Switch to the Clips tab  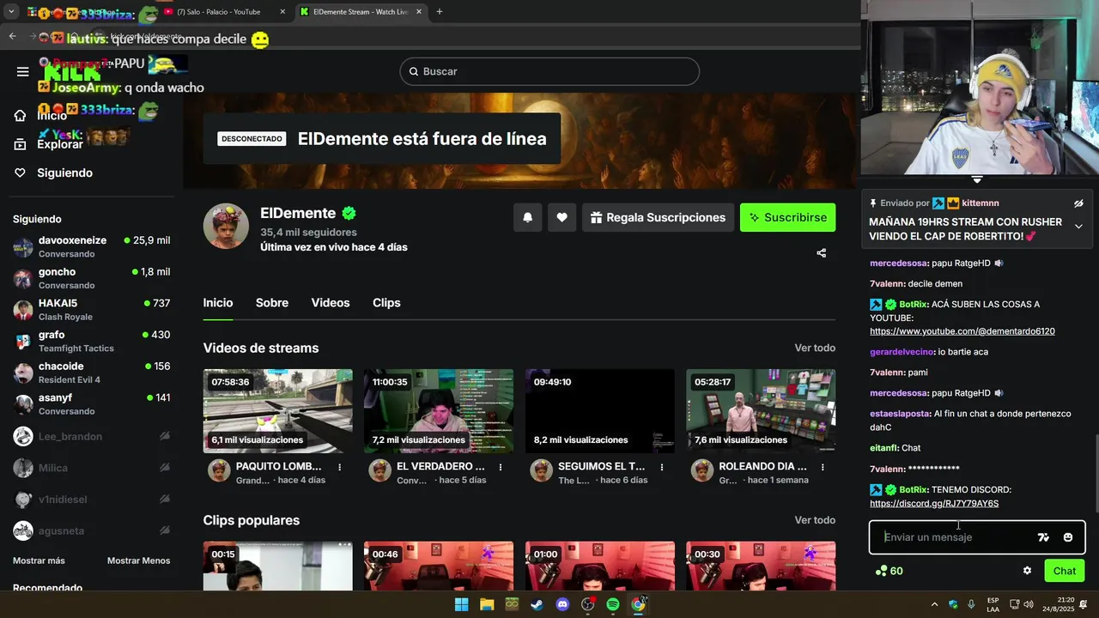point(386,303)
